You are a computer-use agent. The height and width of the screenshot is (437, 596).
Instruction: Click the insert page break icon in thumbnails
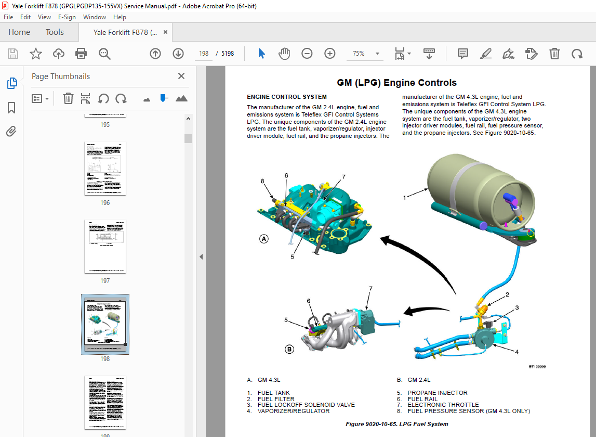86,99
